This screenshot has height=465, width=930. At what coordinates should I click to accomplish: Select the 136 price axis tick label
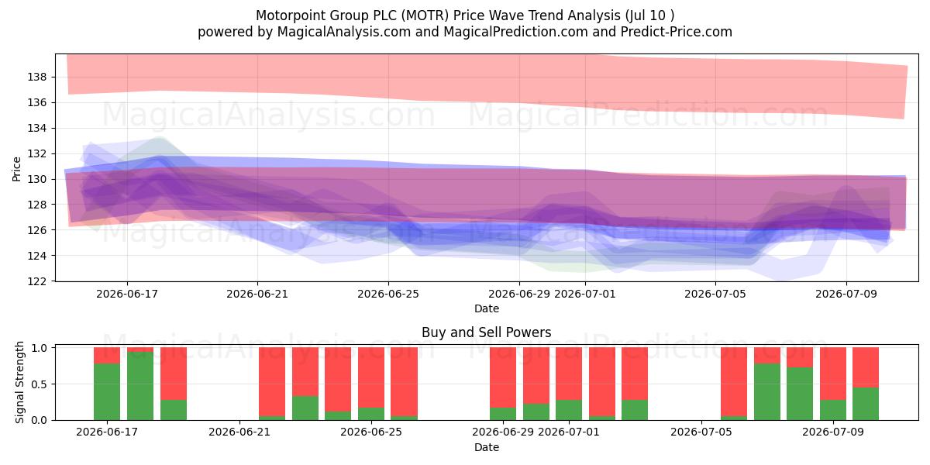(x=36, y=102)
